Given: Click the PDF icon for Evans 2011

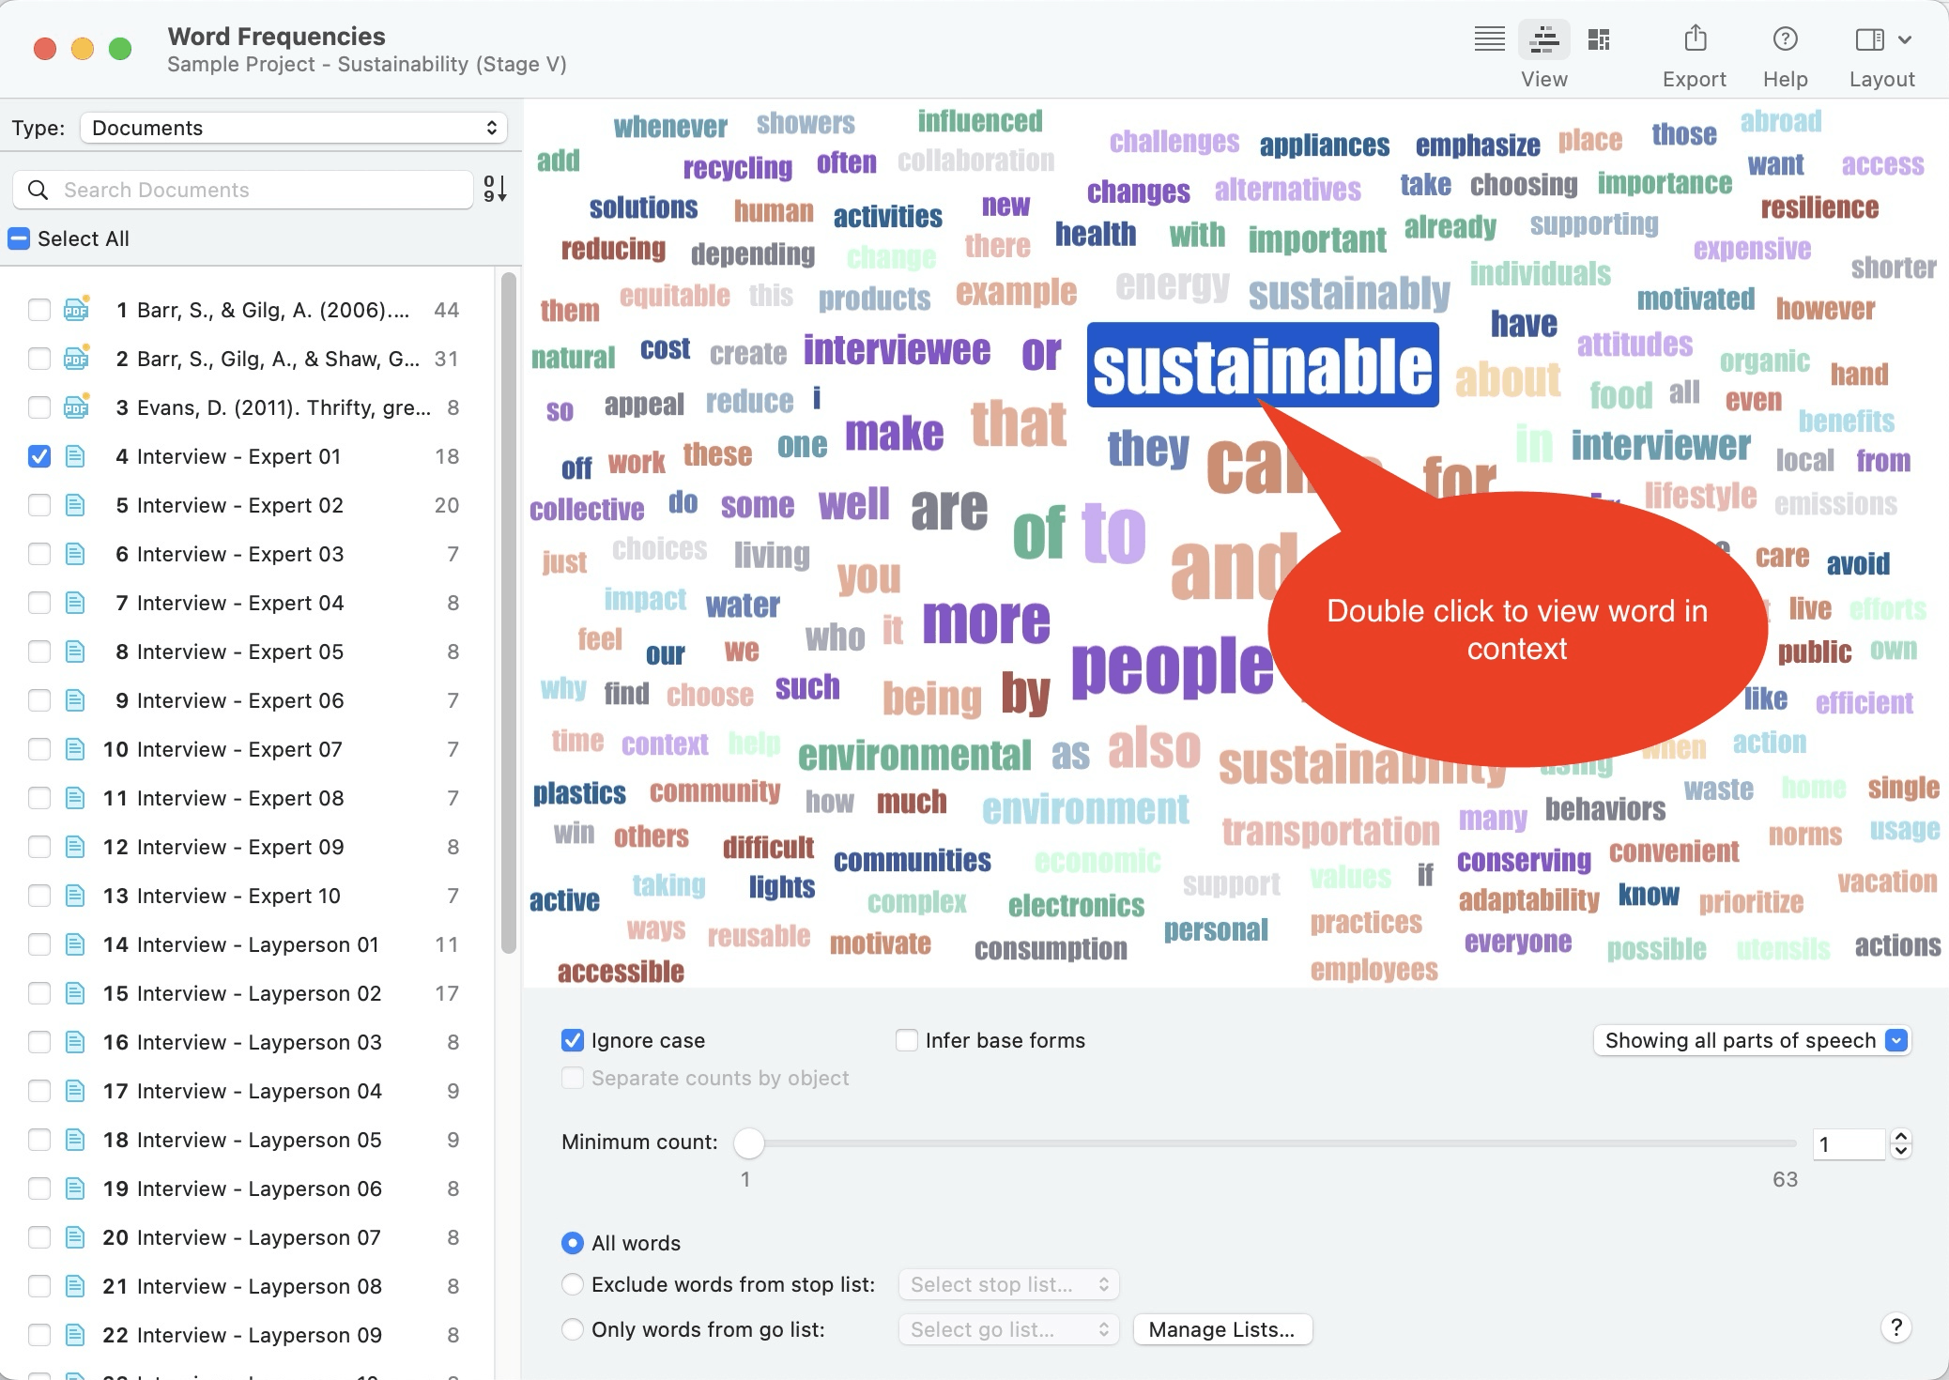Looking at the screenshot, I should coord(76,406).
